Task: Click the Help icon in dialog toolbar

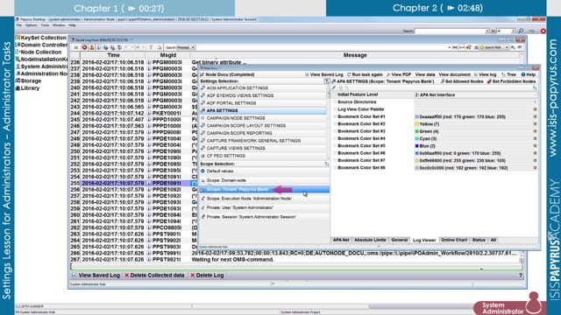Action: (523, 74)
